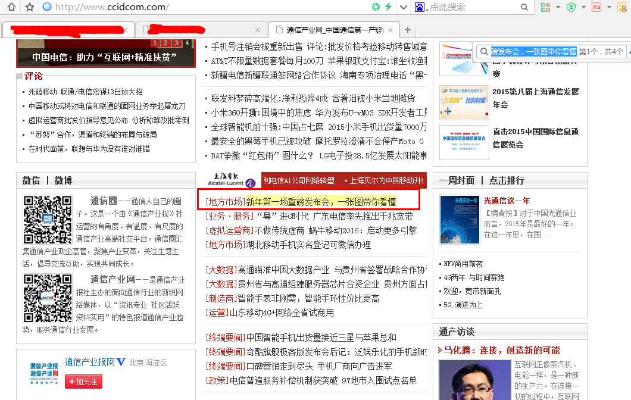Click the 通信产业报 logo thumbnail
631x400 pixels.
click(44, 373)
